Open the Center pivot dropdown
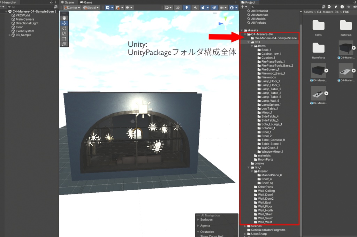The width and height of the screenshot is (357, 237). pos(72,8)
